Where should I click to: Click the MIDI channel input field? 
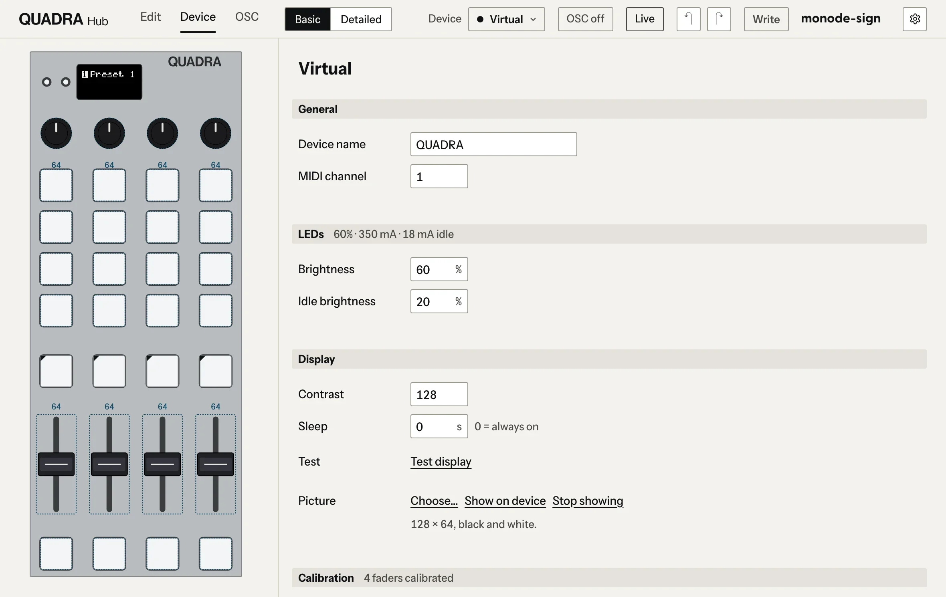click(439, 176)
